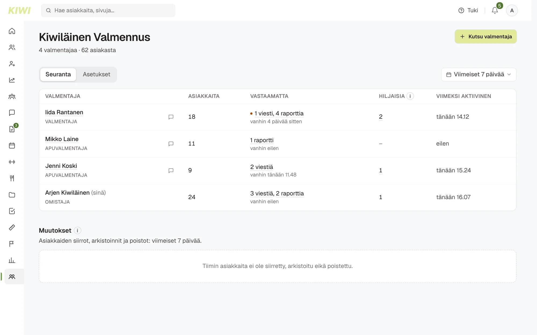537x335 pixels.
Task: Open Iida Rantanen's quiet clients count 2
Action: 381,117
